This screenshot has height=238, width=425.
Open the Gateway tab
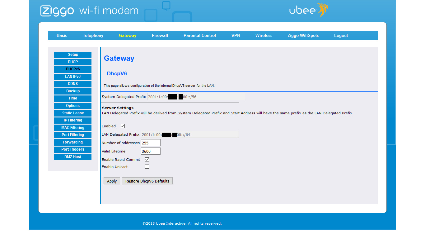(128, 36)
